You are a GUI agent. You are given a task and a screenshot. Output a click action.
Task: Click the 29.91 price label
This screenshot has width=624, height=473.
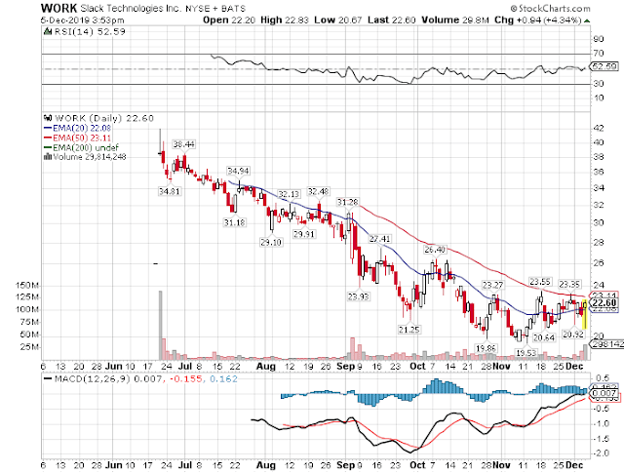click(304, 234)
